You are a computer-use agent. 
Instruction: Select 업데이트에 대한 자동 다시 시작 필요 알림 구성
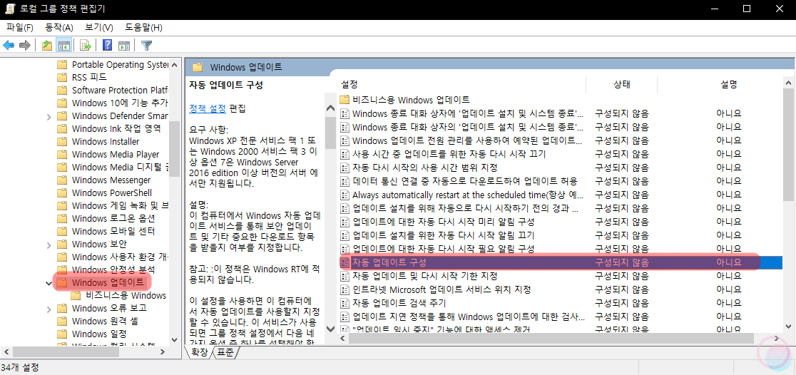[x=560, y=249]
